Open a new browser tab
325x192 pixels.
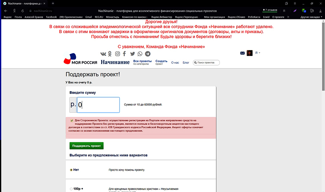tap(53, 3)
